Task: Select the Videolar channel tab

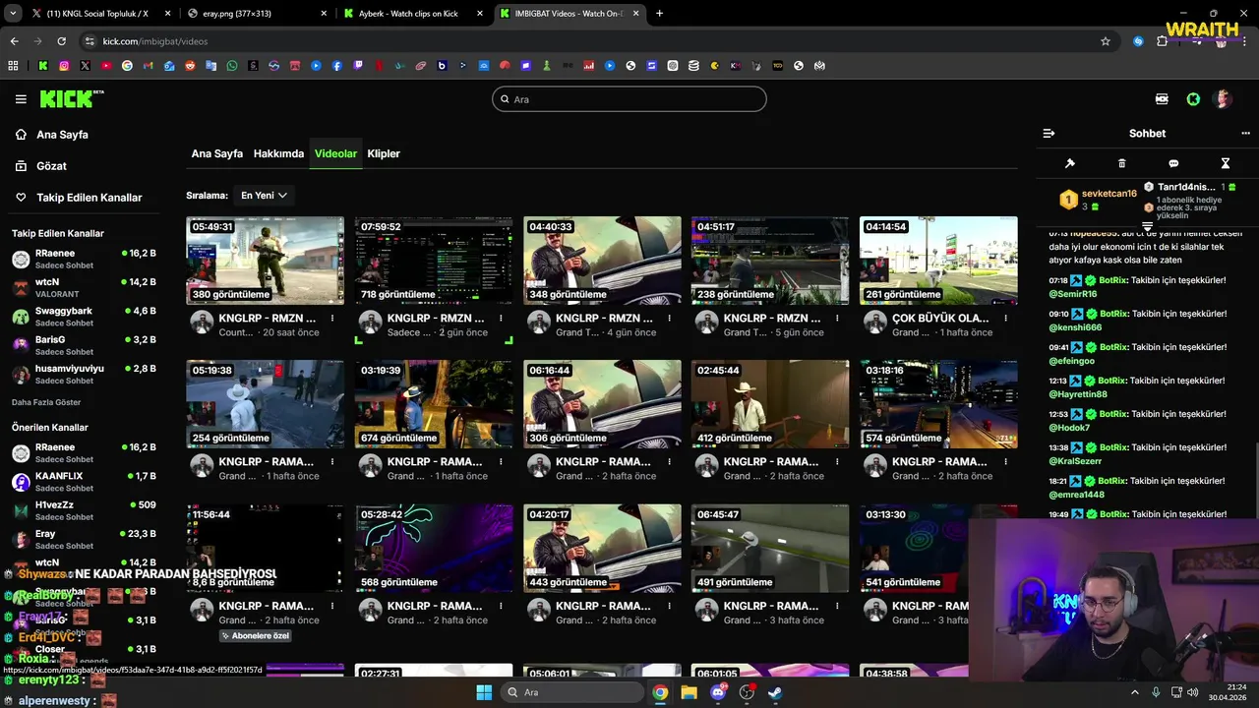Action: click(335, 153)
